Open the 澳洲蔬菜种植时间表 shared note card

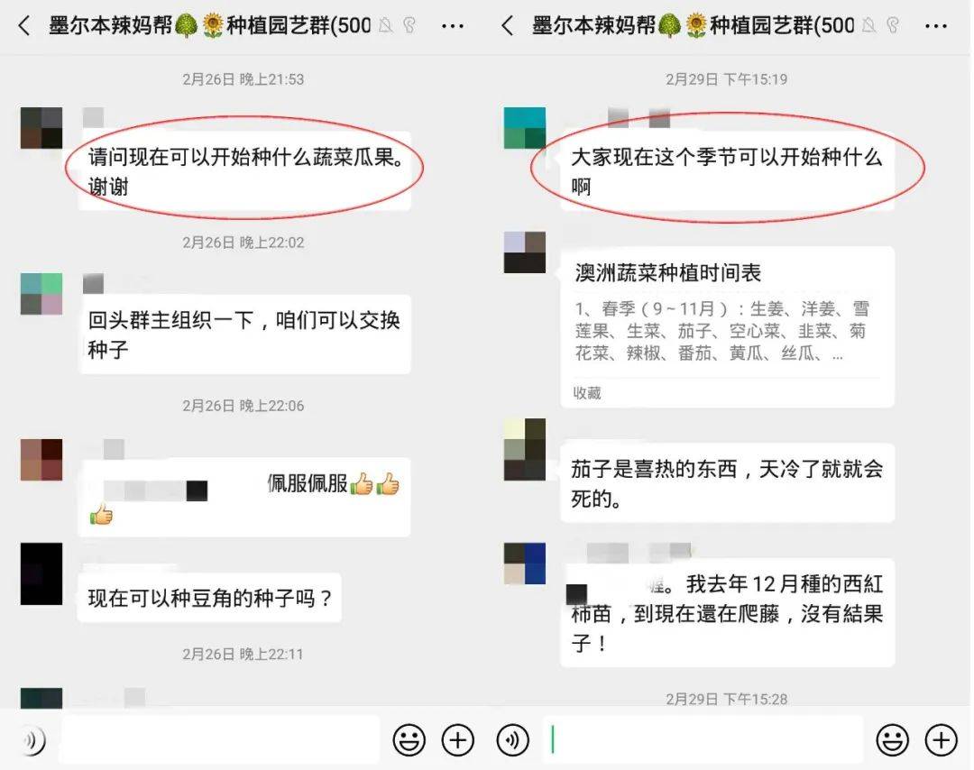728,326
